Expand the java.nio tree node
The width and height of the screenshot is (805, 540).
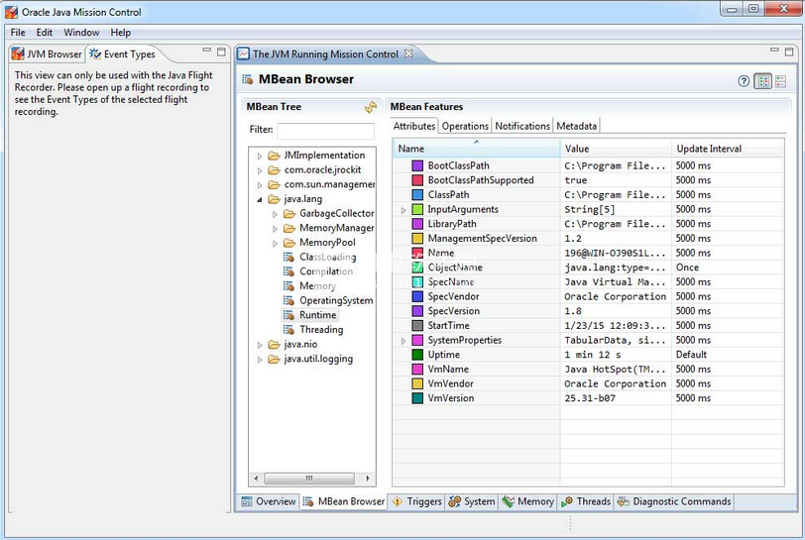point(260,345)
